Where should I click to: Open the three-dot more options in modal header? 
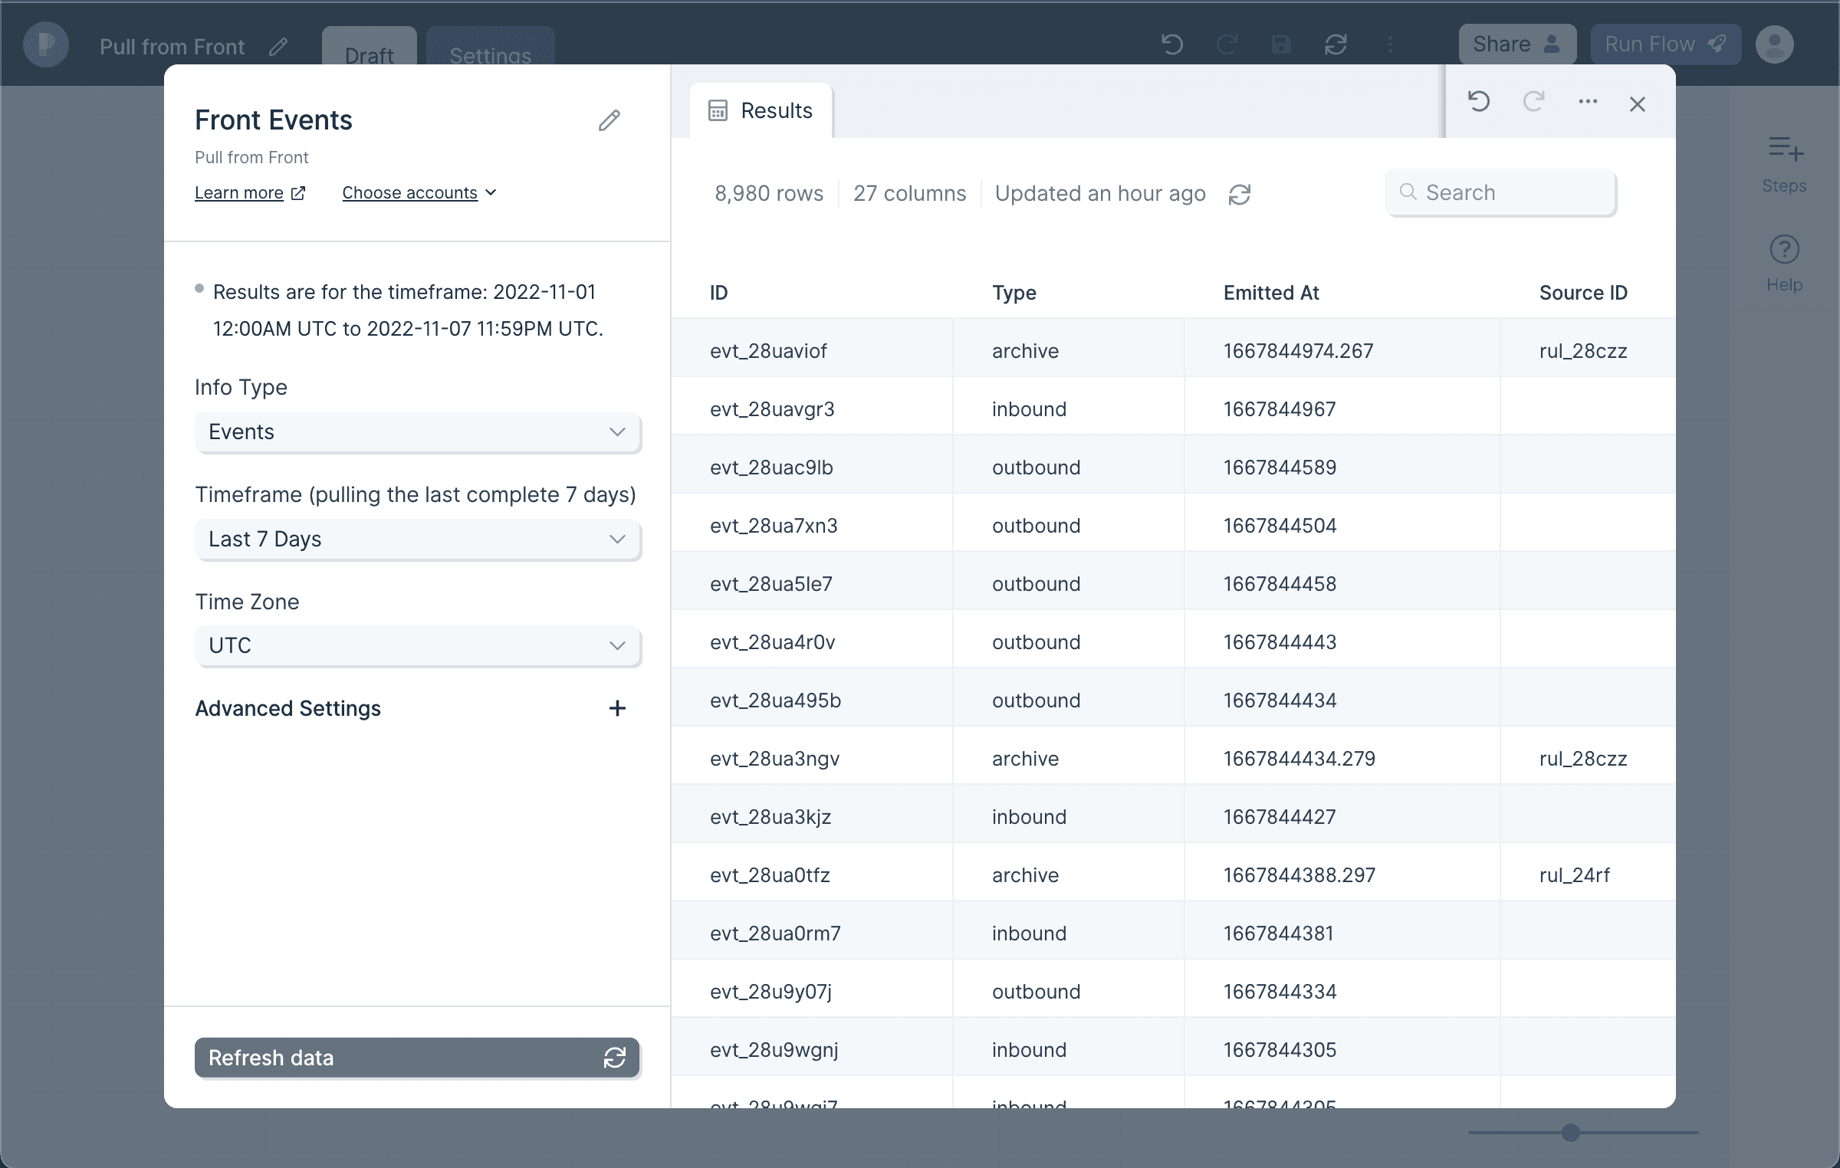tap(1588, 102)
